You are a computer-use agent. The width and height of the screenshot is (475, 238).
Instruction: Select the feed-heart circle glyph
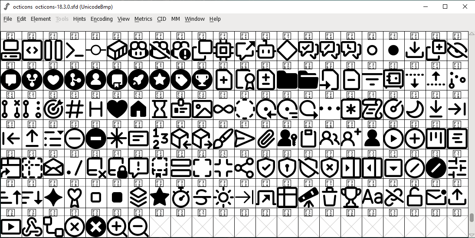[54, 80]
